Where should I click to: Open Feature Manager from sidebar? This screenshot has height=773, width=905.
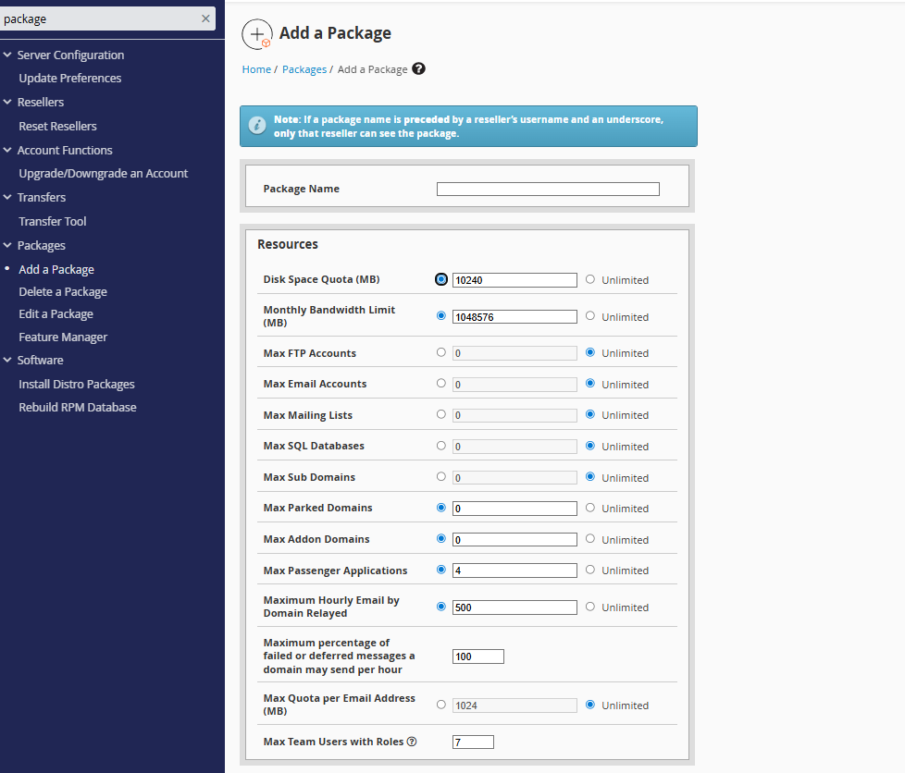63,337
